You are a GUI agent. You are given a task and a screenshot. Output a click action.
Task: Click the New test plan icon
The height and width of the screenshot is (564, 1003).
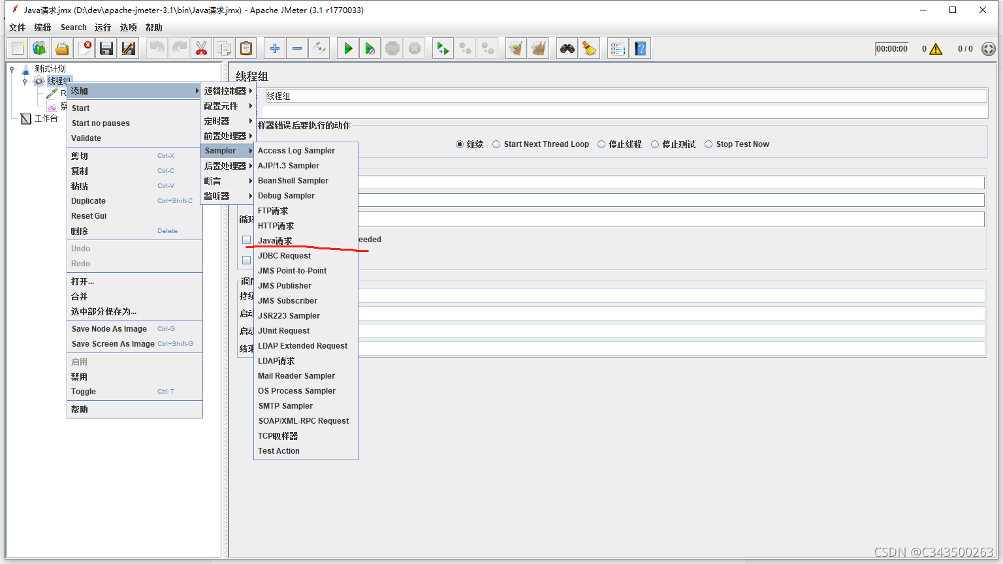(x=18, y=48)
